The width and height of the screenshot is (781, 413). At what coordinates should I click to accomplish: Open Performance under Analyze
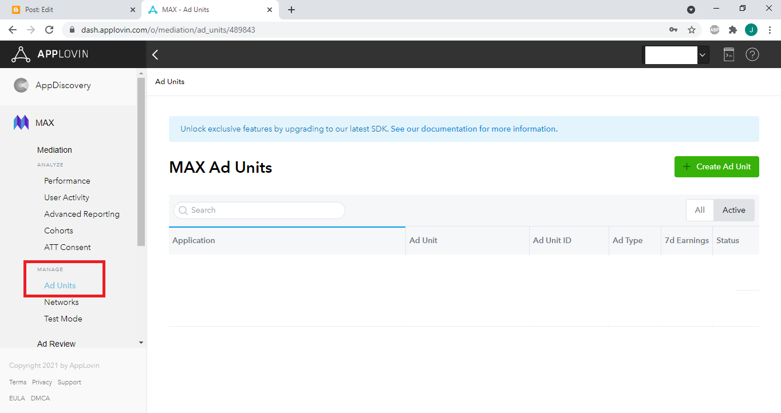click(67, 181)
